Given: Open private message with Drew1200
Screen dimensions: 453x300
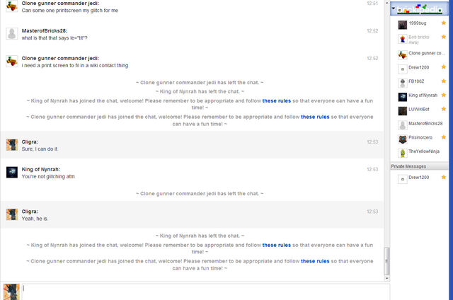Looking at the screenshot, I should coord(422,178).
